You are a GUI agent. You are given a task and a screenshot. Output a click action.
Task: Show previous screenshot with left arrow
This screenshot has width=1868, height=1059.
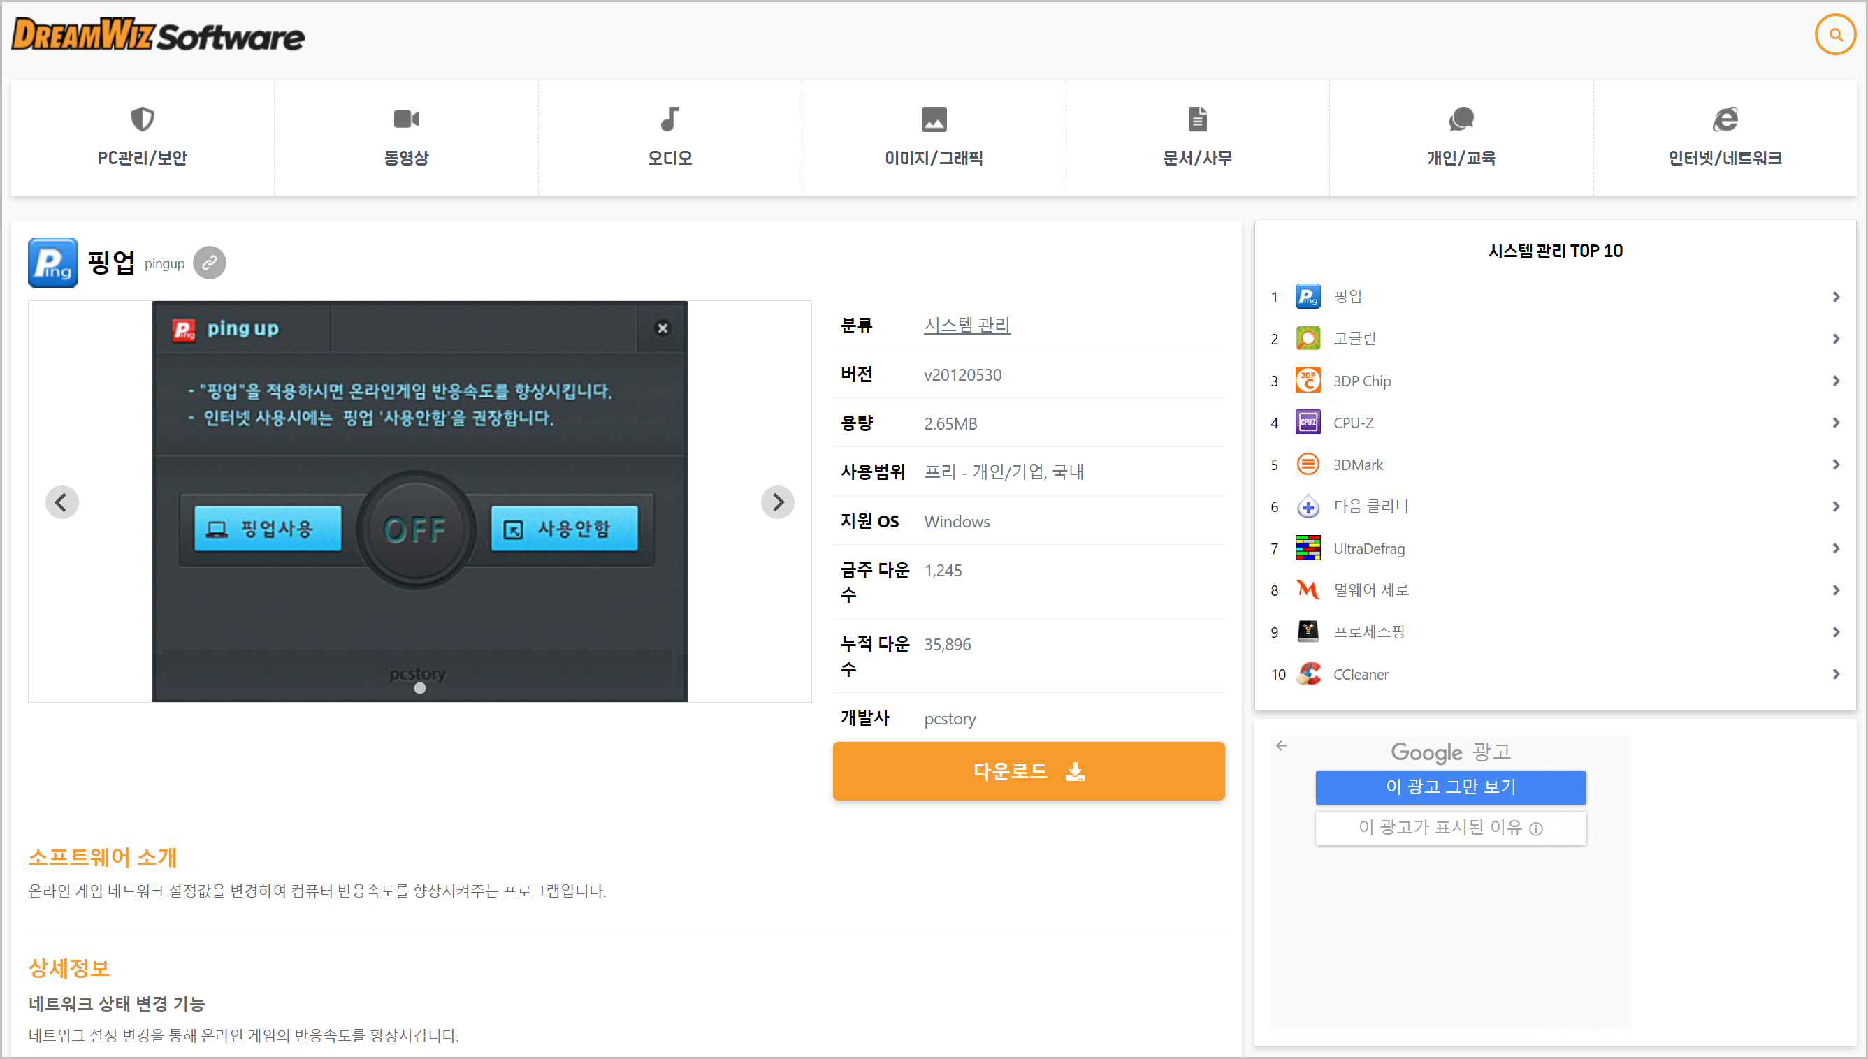coord(61,502)
